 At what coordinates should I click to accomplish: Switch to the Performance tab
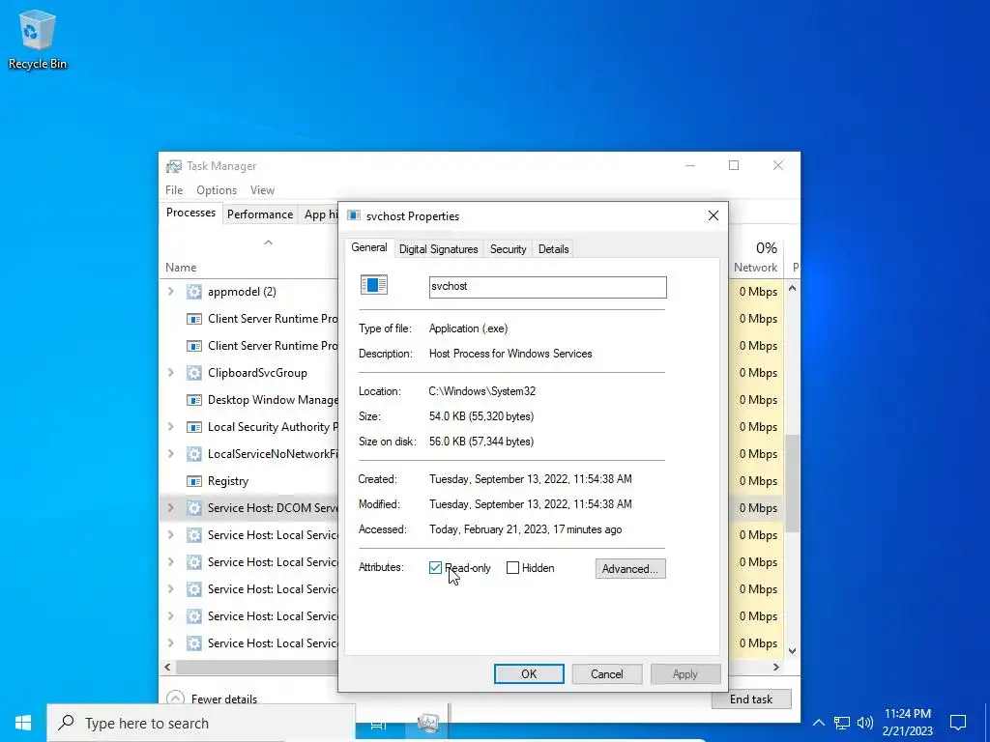click(x=260, y=214)
